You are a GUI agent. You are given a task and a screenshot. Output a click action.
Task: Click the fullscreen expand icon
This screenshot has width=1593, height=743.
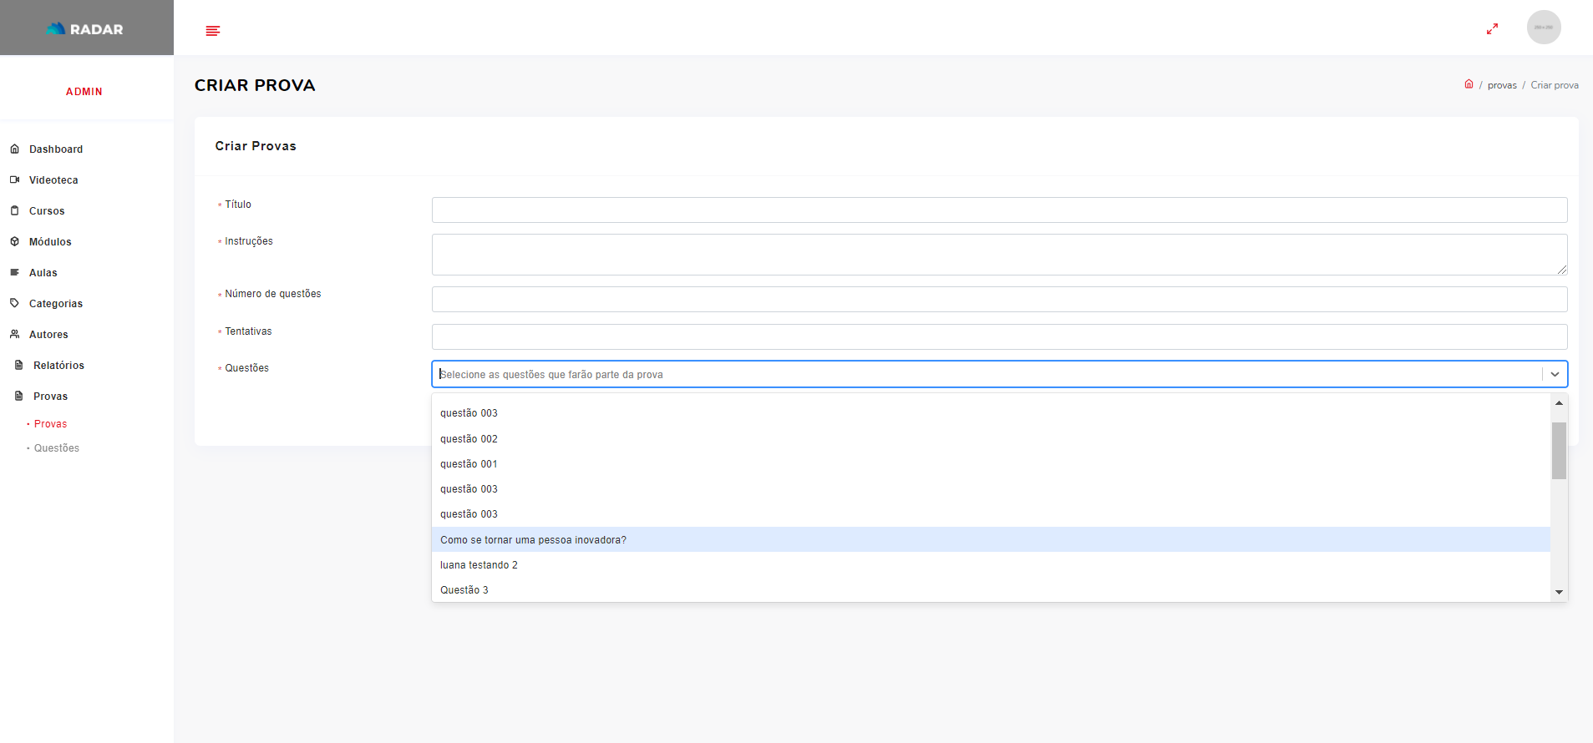(1492, 28)
